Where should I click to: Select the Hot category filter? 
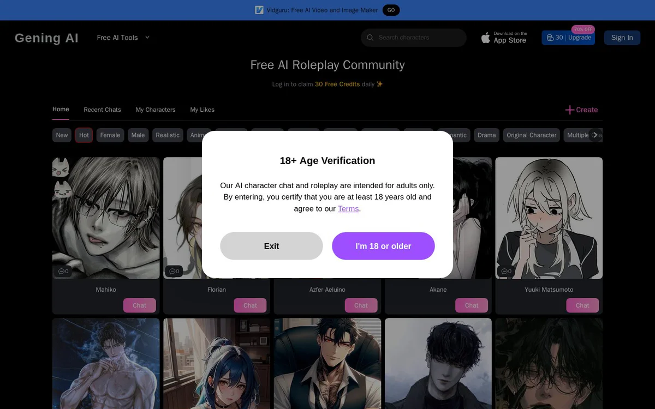84,135
